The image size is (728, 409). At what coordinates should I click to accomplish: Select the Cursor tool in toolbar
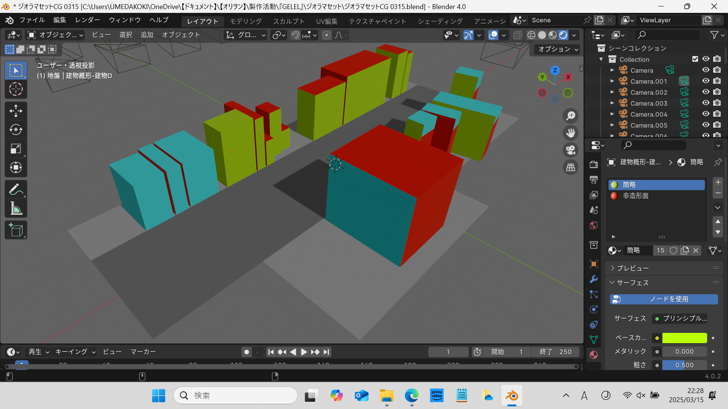point(16,89)
